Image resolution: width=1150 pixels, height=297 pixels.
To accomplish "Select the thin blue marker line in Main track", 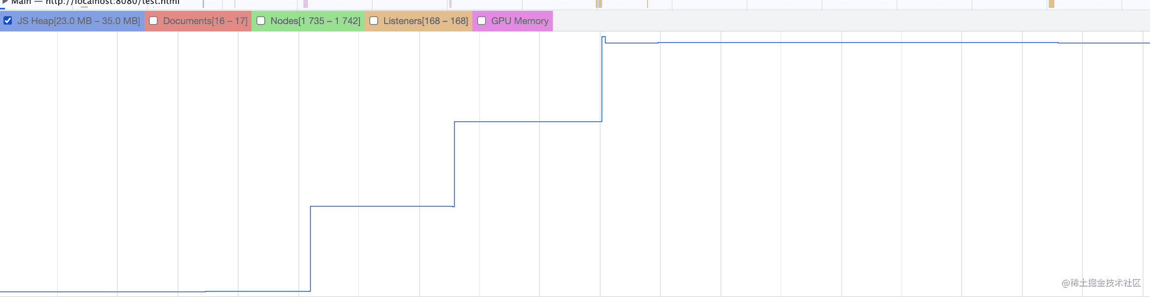I will click(203, 4).
